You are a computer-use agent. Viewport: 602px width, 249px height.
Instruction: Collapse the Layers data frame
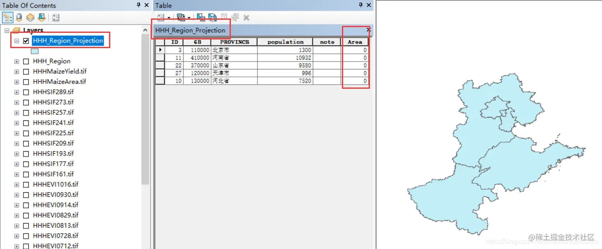click(x=7, y=30)
